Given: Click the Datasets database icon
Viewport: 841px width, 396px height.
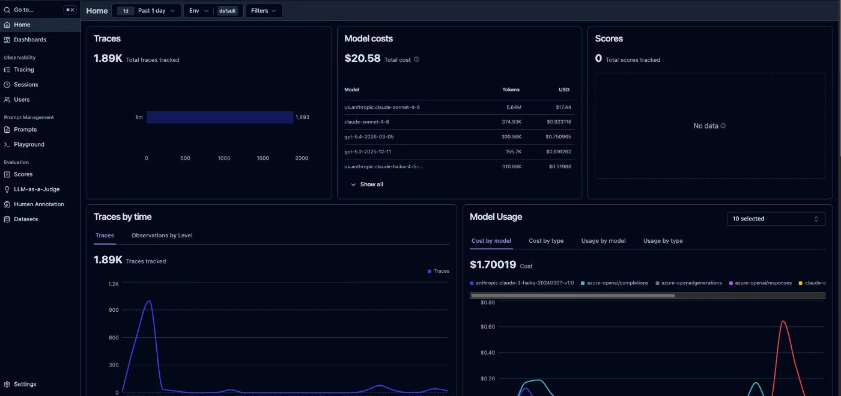Looking at the screenshot, I should [x=7, y=219].
